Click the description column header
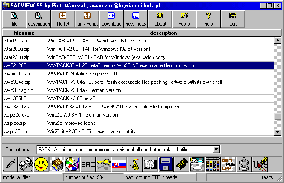Screen dimensions: 284x183 click(x=163, y=33)
